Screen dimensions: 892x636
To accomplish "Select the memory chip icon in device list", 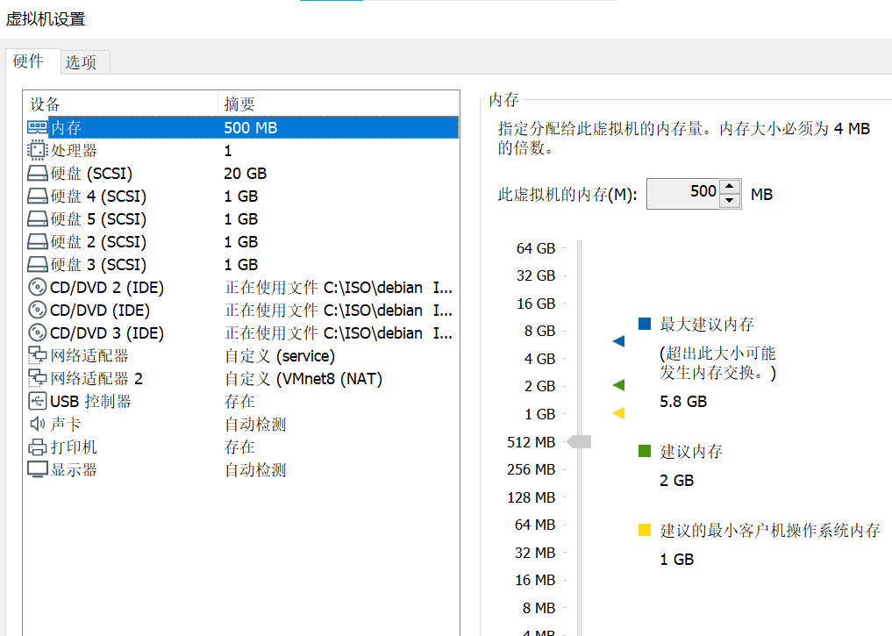I will (38, 127).
